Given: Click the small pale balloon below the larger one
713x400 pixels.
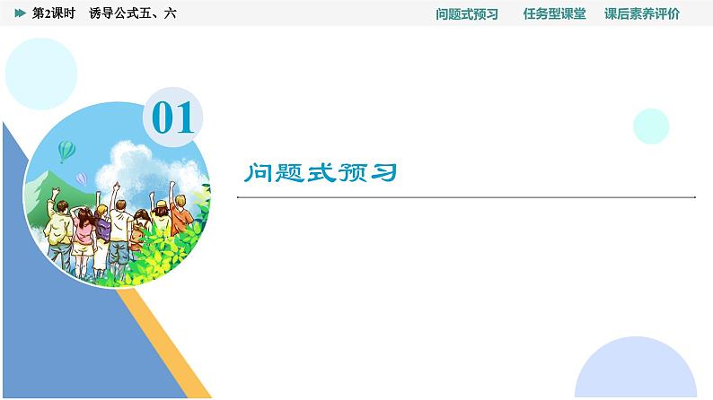Looking at the screenshot, I should pyautogui.click(x=81, y=179).
